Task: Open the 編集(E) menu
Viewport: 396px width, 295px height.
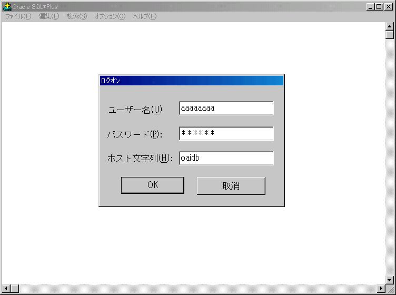Action: point(49,16)
